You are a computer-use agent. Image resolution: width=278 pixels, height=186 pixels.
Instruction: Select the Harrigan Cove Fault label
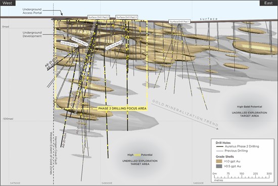56,151
